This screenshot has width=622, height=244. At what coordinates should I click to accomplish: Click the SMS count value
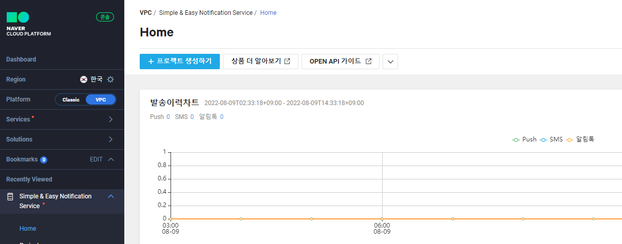pos(192,117)
